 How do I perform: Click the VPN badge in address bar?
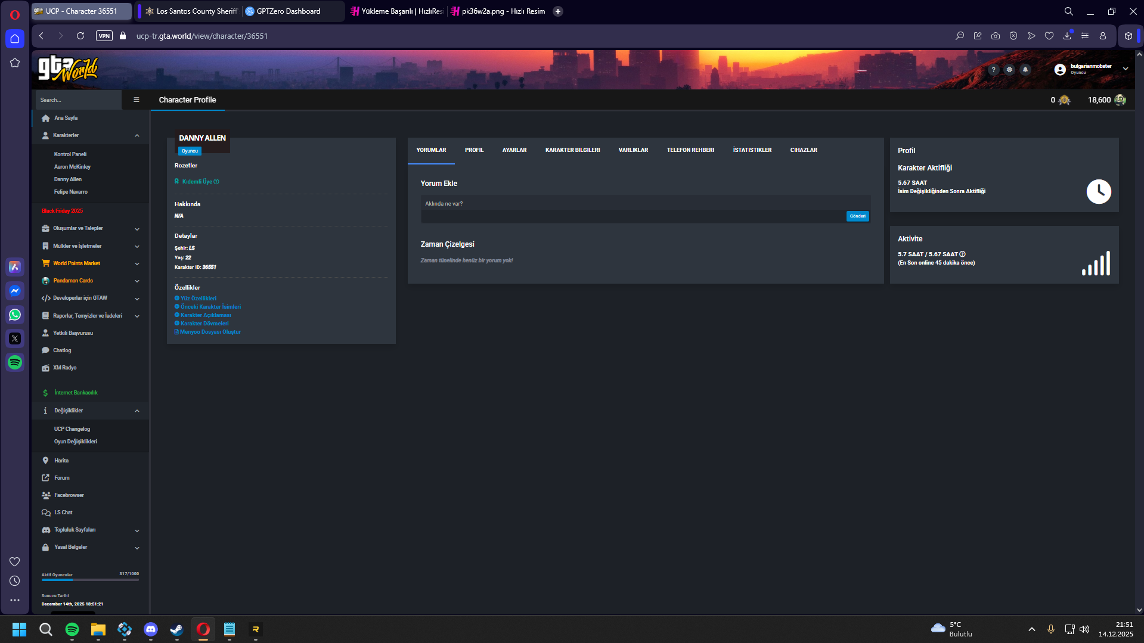(104, 36)
